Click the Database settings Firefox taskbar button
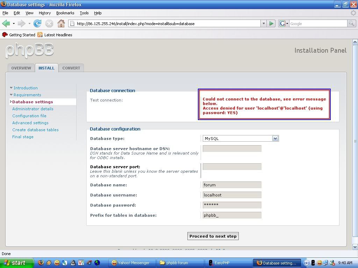358x268 pixels. point(277,263)
